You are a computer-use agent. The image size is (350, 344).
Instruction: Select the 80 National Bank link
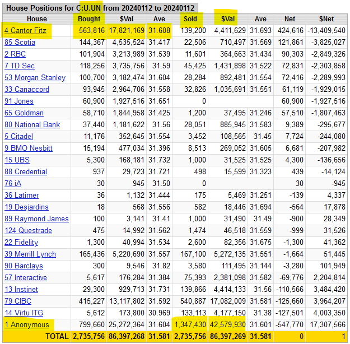click(32, 124)
